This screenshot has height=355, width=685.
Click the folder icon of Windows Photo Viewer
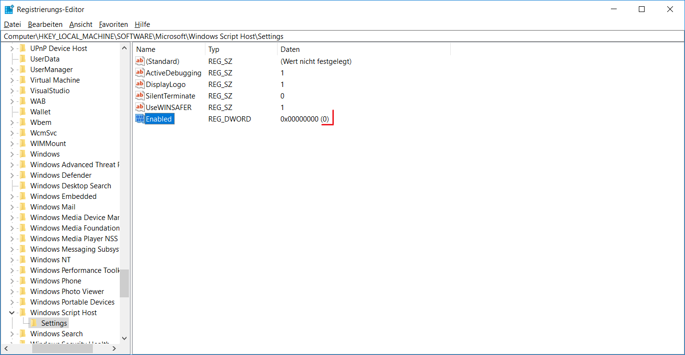pyautogui.click(x=23, y=291)
